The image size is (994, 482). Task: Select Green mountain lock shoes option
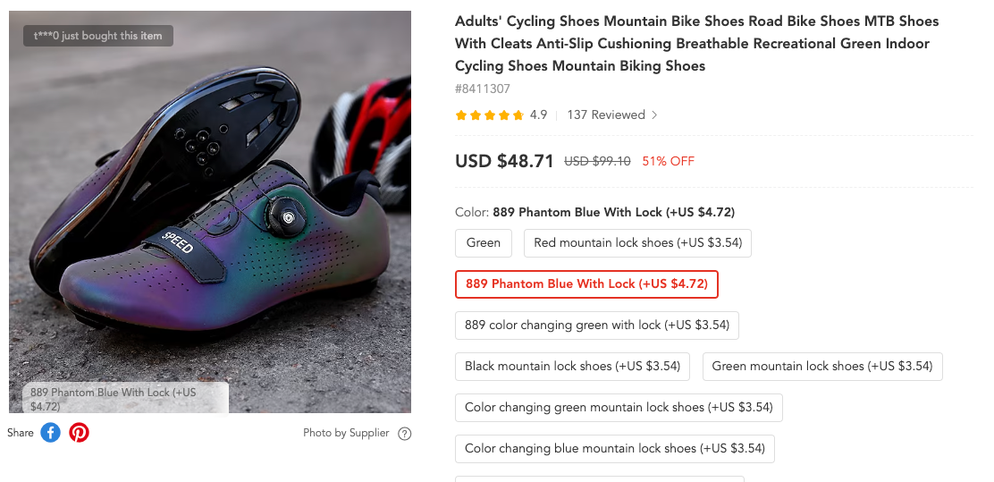coord(822,366)
